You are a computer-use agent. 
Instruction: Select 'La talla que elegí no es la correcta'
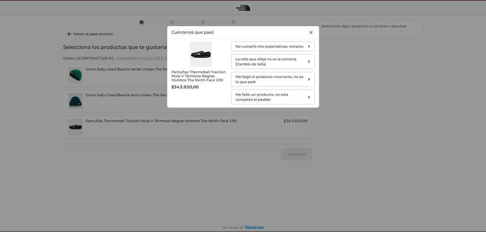click(273, 62)
